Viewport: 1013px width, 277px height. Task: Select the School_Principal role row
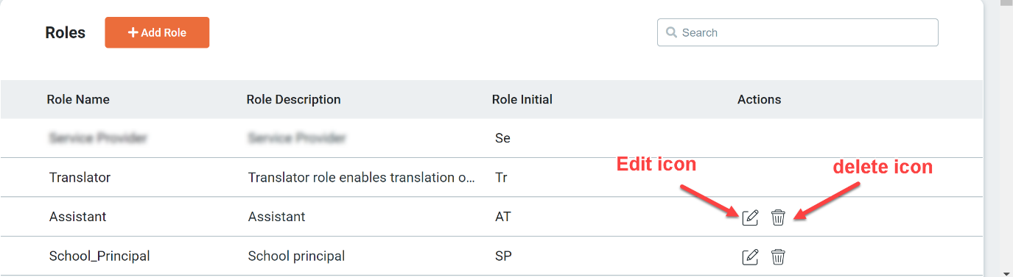pos(491,256)
